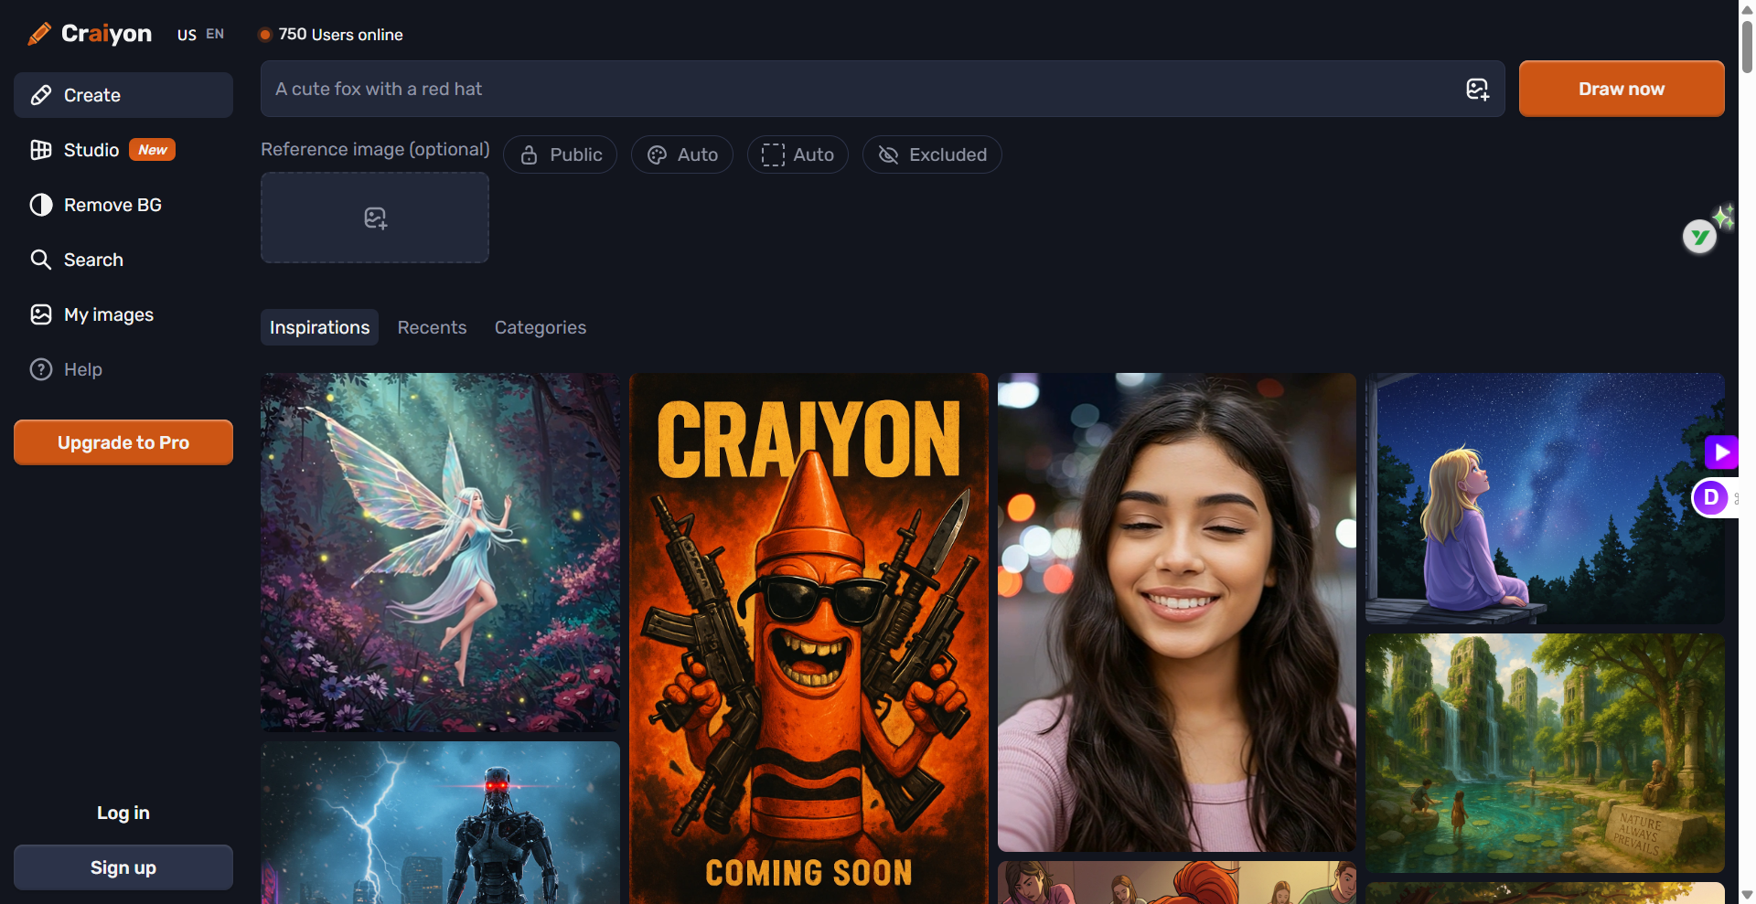Click the "Reference image (optional)" label
The height and width of the screenshot is (904, 1756).
coord(375,149)
